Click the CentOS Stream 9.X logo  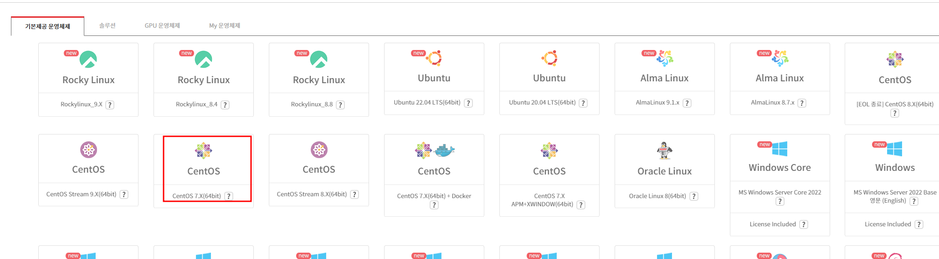pos(88,149)
